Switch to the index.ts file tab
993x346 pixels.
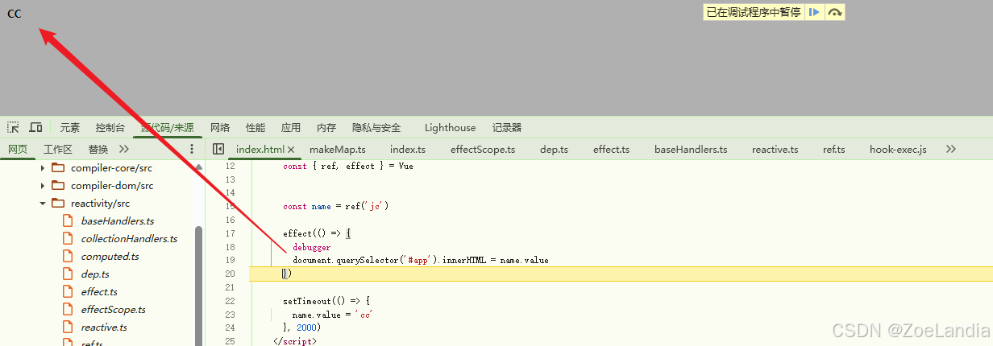click(x=408, y=149)
